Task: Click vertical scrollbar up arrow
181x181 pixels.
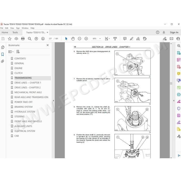Action: point(171,44)
